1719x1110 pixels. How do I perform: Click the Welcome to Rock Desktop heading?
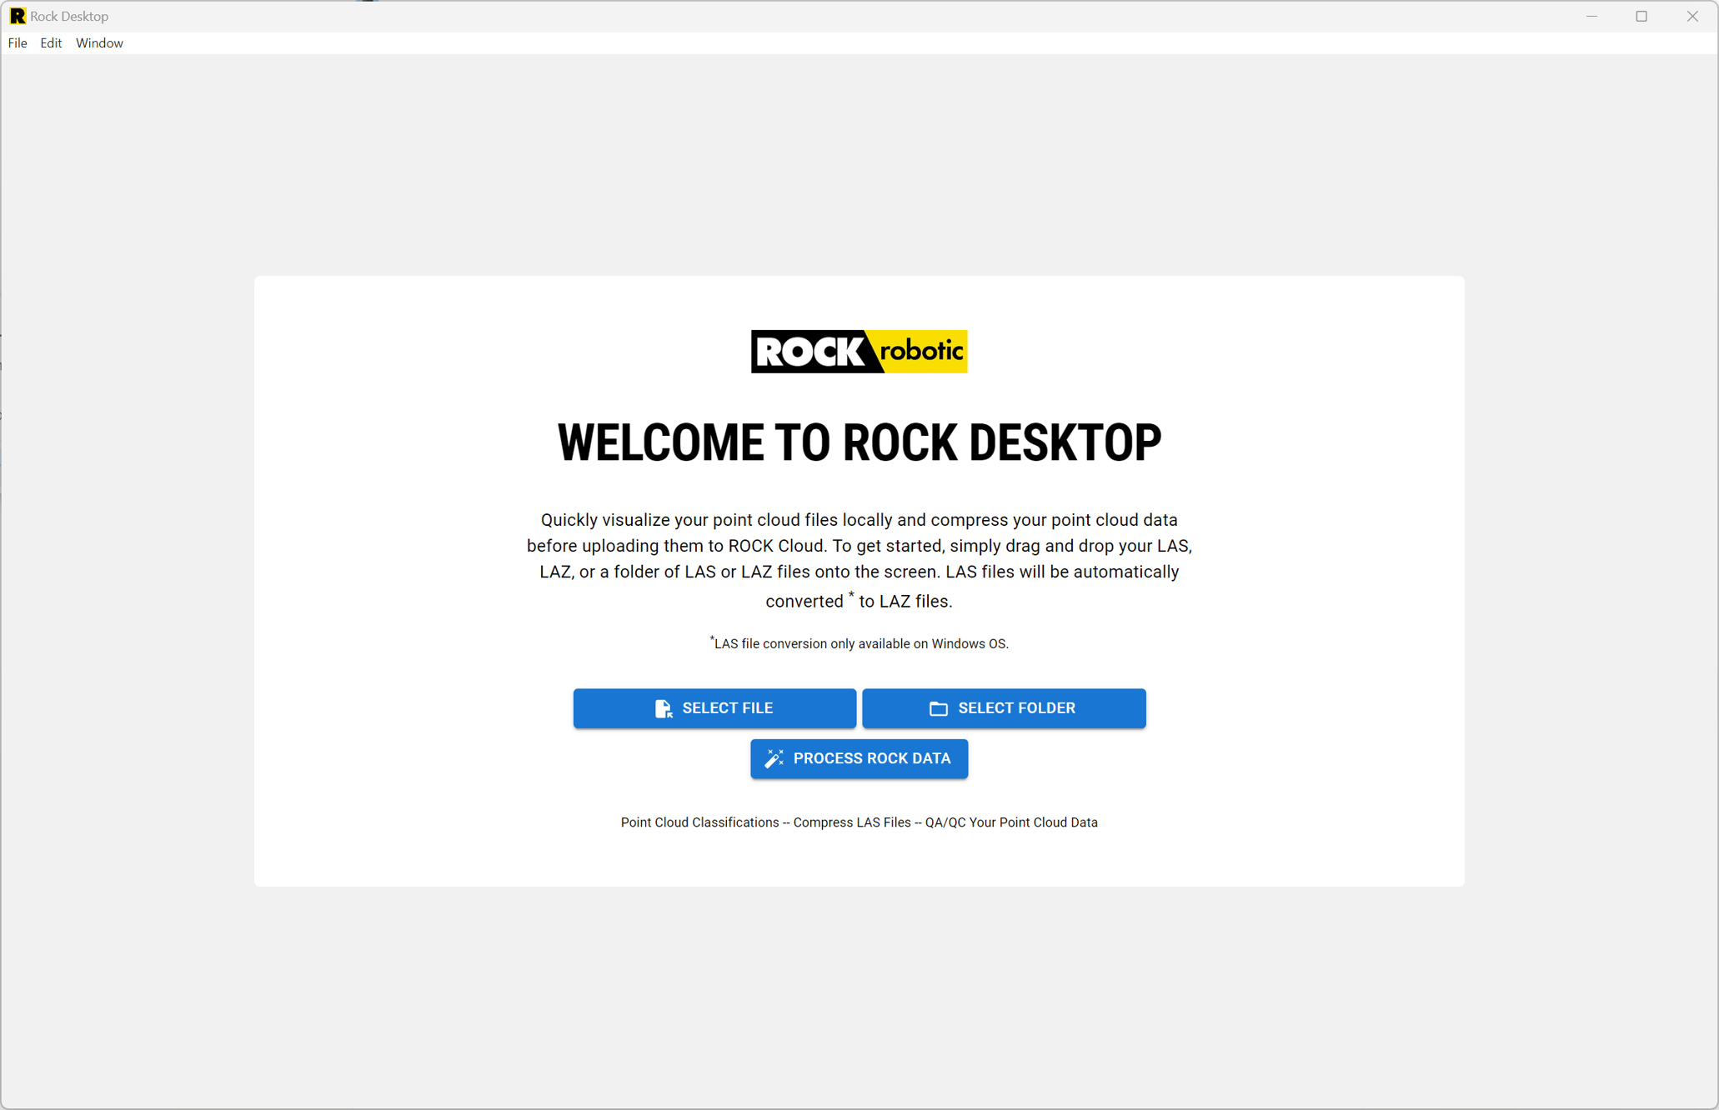(x=859, y=442)
